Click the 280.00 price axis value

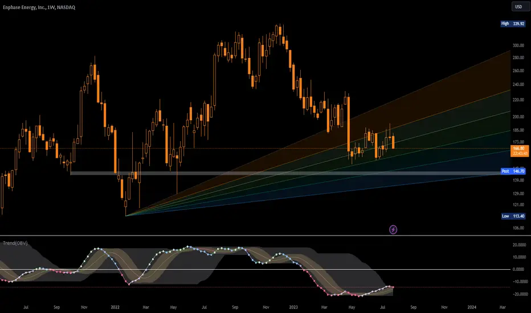(518, 58)
